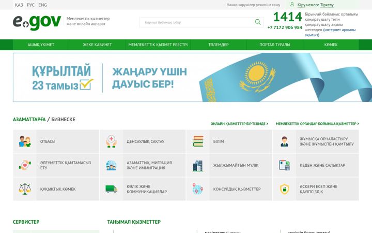The width and height of the screenshot is (372, 233).
Task: Open the ПОРТАЛ ТУРАЛЫ menu
Action: [x=275, y=45]
